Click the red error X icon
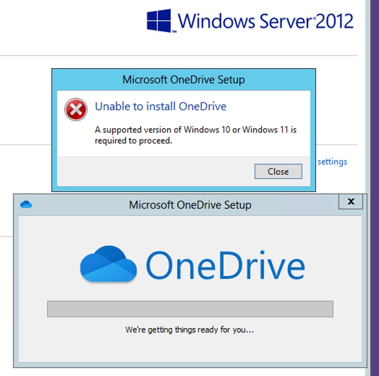The height and width of the screenshot is (376, 379). pyautogui.click(x=76, y=109)
